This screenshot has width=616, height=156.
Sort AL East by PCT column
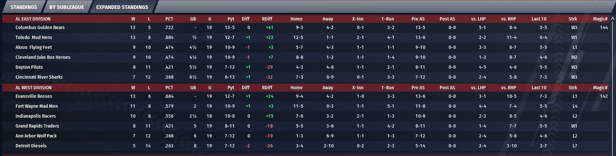coord(169,19)
